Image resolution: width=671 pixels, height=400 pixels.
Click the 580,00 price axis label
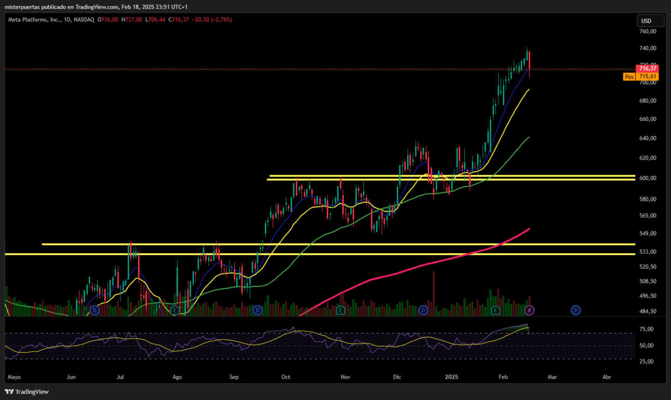649,199
